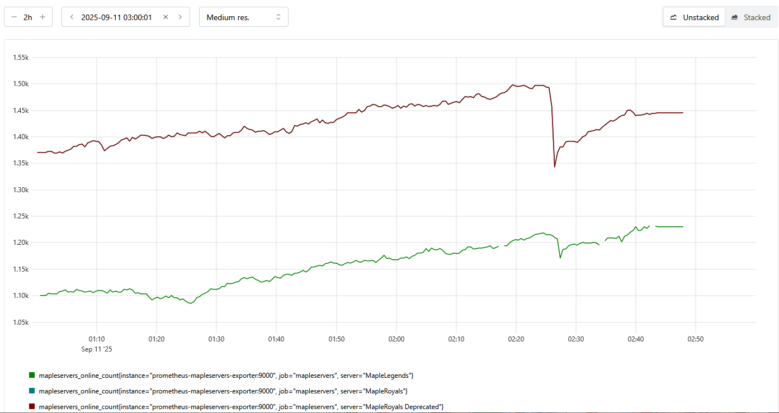Switch the graph to Stacked mode

750,17
